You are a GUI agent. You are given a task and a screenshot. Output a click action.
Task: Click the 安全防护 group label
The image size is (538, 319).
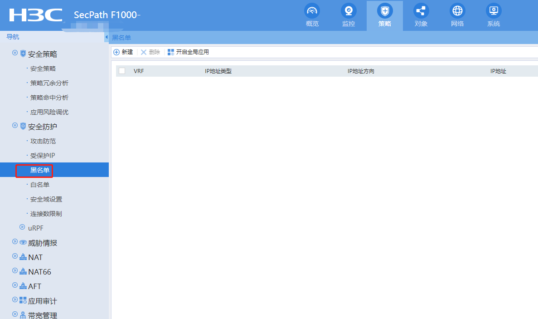43,127
